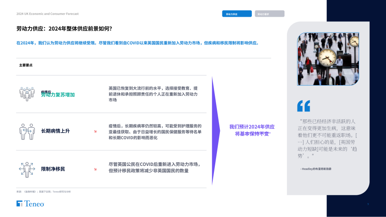Viewport: 386px width, 217px height.
Task: Switch to the grey 劳动力需求 tab
Action: tap(269, 14)
